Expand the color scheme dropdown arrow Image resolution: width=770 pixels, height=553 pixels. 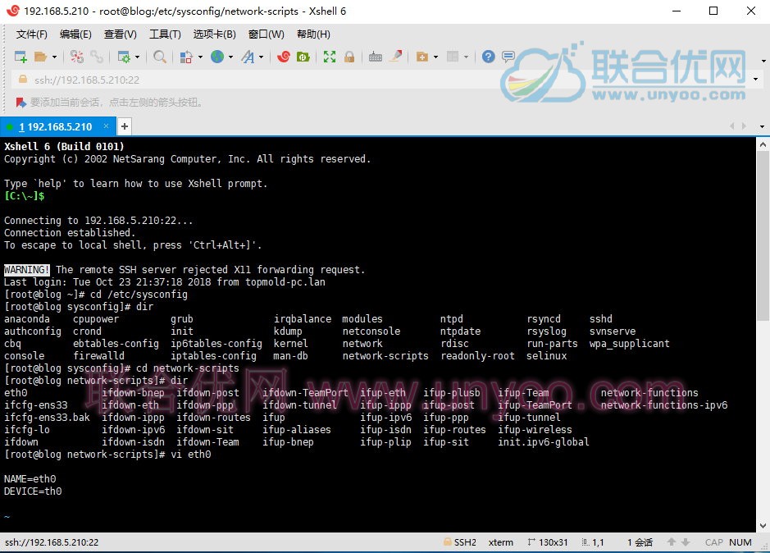point(200,57)
